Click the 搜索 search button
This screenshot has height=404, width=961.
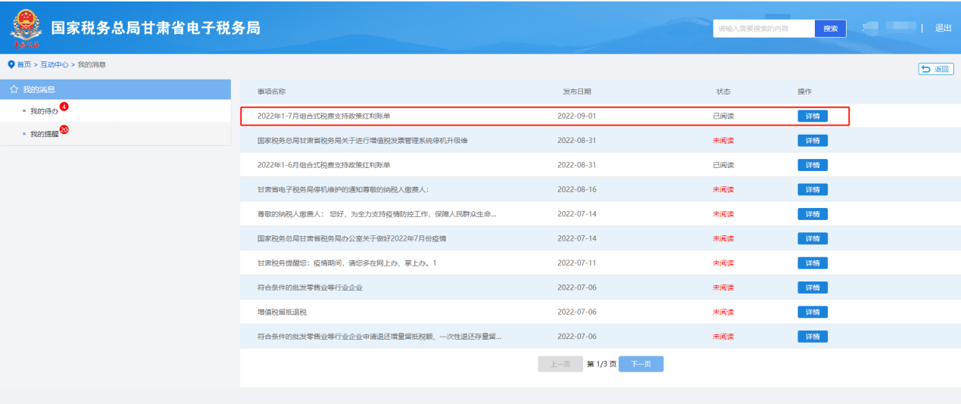[830, 29]
